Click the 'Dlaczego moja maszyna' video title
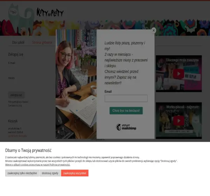 [x=182, y=60]
